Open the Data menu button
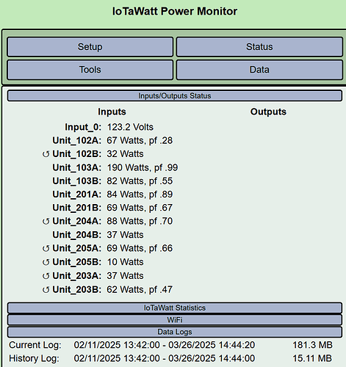 click(259, 70)
